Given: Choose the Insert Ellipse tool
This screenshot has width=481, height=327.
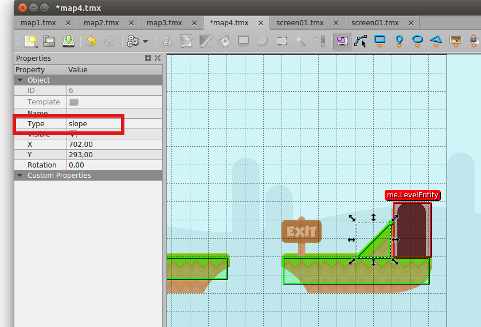Looking at the screenshot, I should (x=417, y=41).
